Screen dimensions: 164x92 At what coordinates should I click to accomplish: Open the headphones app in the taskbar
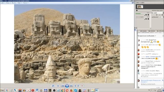24,90
